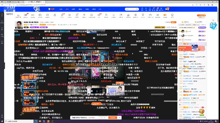
Task: Collapse floating badge with minus circle
Action: point(213,20)
